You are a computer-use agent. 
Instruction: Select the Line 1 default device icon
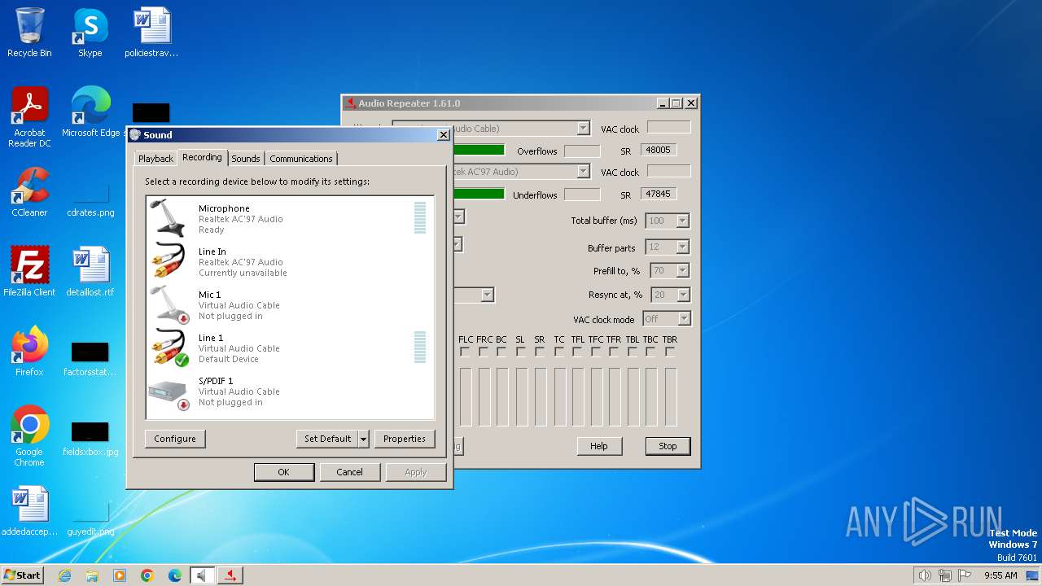coord(169,348)
